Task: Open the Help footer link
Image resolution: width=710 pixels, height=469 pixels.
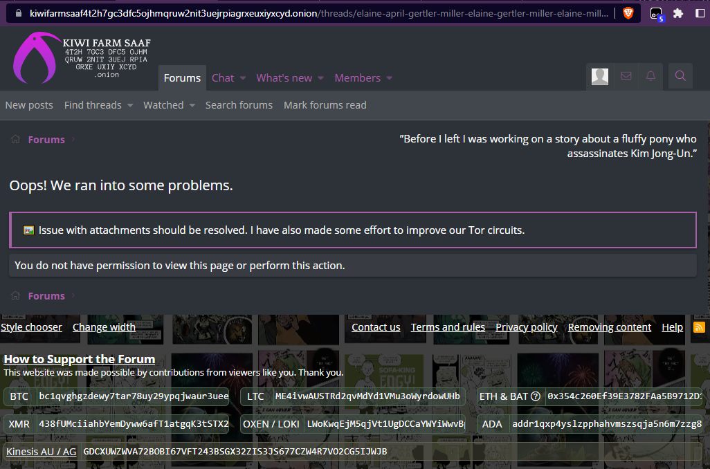Action: coord(673,327)
